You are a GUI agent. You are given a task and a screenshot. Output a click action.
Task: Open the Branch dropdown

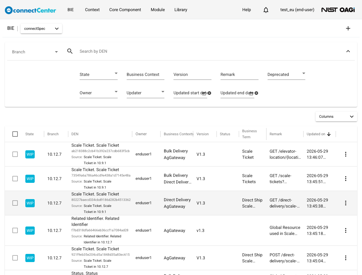(35, 52)
